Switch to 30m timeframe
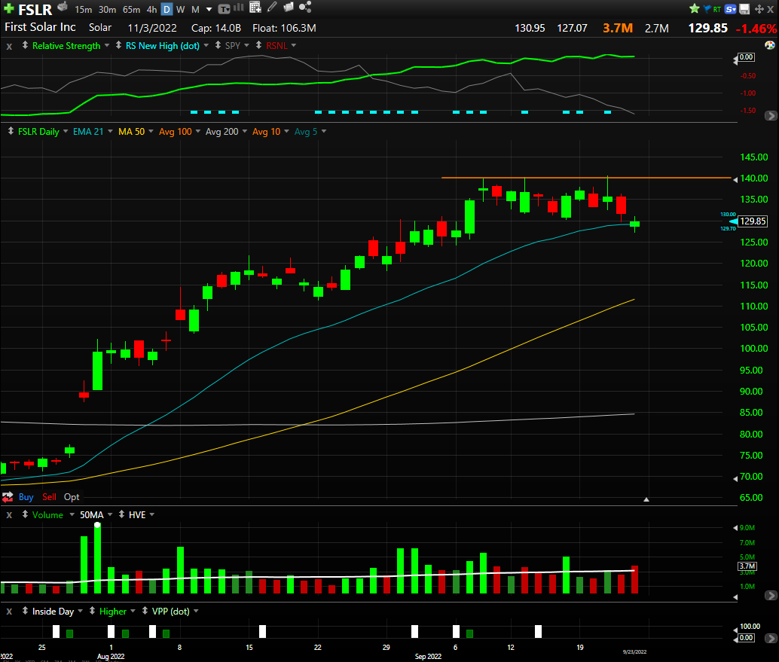 107,10
